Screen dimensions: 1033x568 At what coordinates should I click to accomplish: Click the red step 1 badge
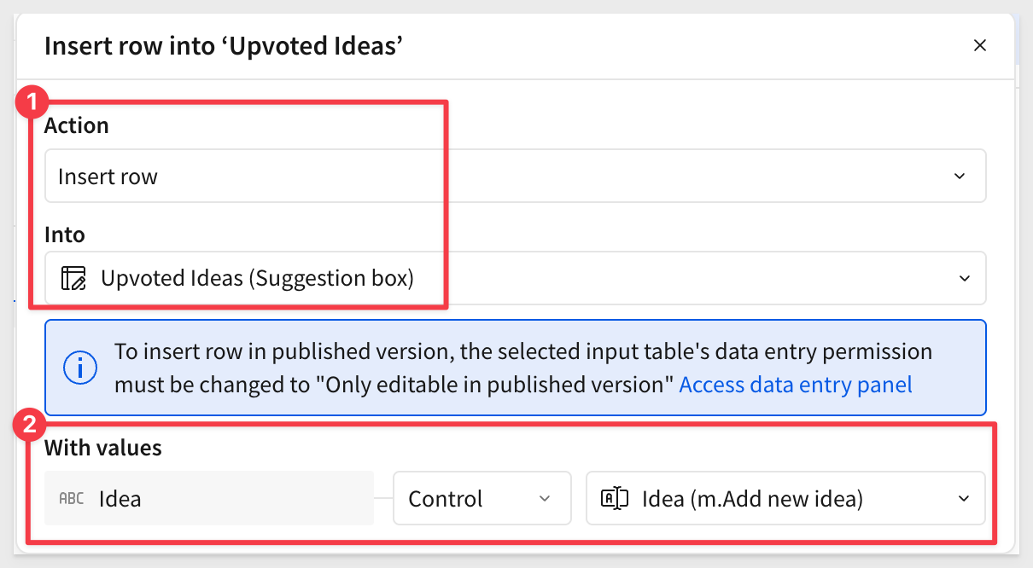(x=32, y=104)
